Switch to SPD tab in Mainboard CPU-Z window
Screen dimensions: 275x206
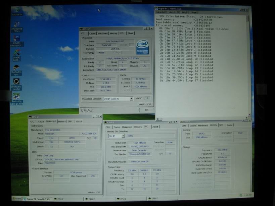pyautogui.click(x=70, y=121)
